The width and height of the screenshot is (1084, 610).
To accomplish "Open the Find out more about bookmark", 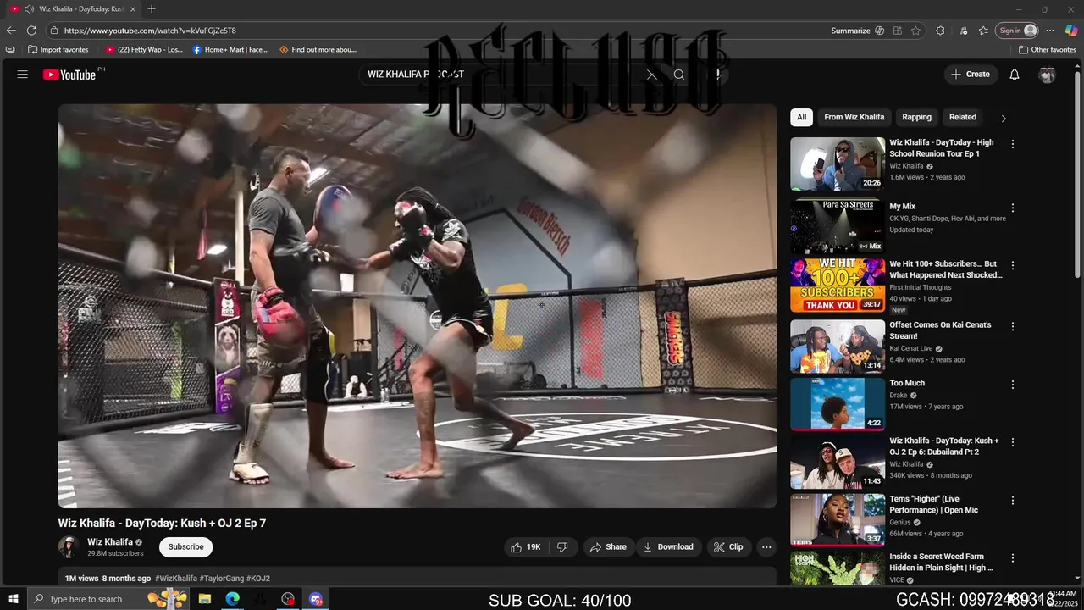I will coord(318,50).
